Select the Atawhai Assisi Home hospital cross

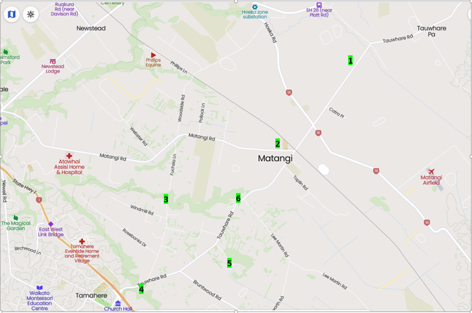[69, 156]
